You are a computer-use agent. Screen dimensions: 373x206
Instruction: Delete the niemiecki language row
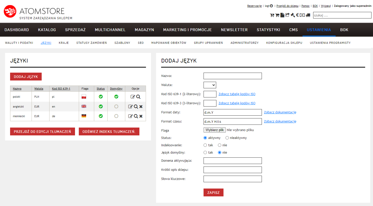141,116
